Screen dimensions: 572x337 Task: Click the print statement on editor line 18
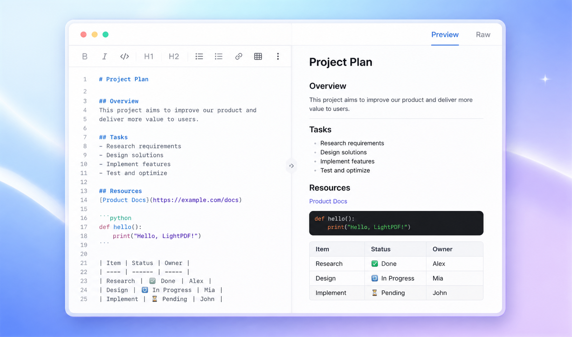[157, 236]
